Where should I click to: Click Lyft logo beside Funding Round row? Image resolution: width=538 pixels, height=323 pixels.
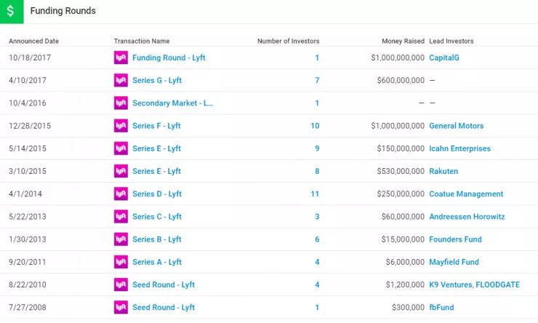121,57
